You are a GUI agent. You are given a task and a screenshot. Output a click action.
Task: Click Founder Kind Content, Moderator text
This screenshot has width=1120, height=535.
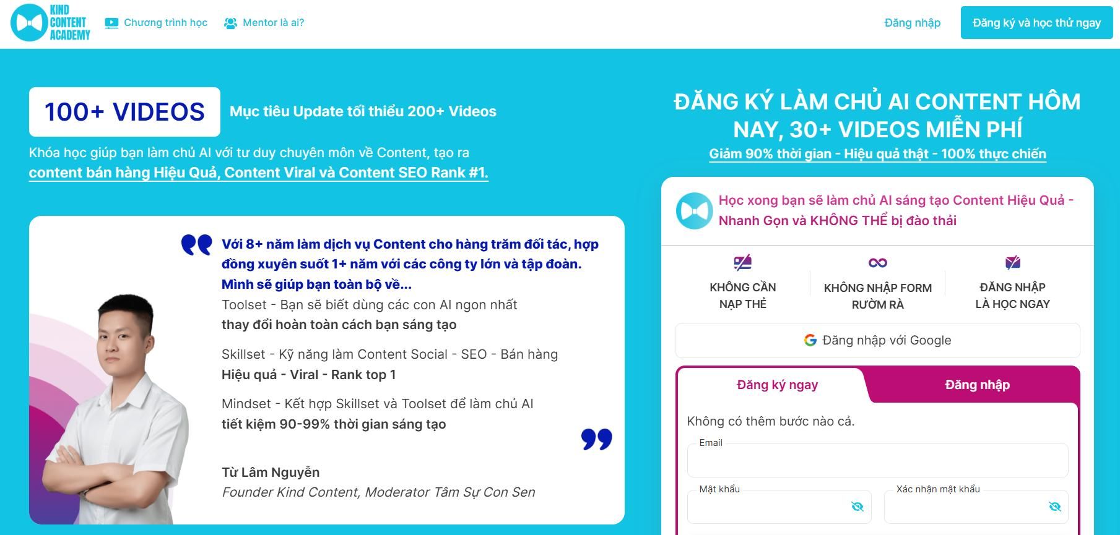click(378, 492)
